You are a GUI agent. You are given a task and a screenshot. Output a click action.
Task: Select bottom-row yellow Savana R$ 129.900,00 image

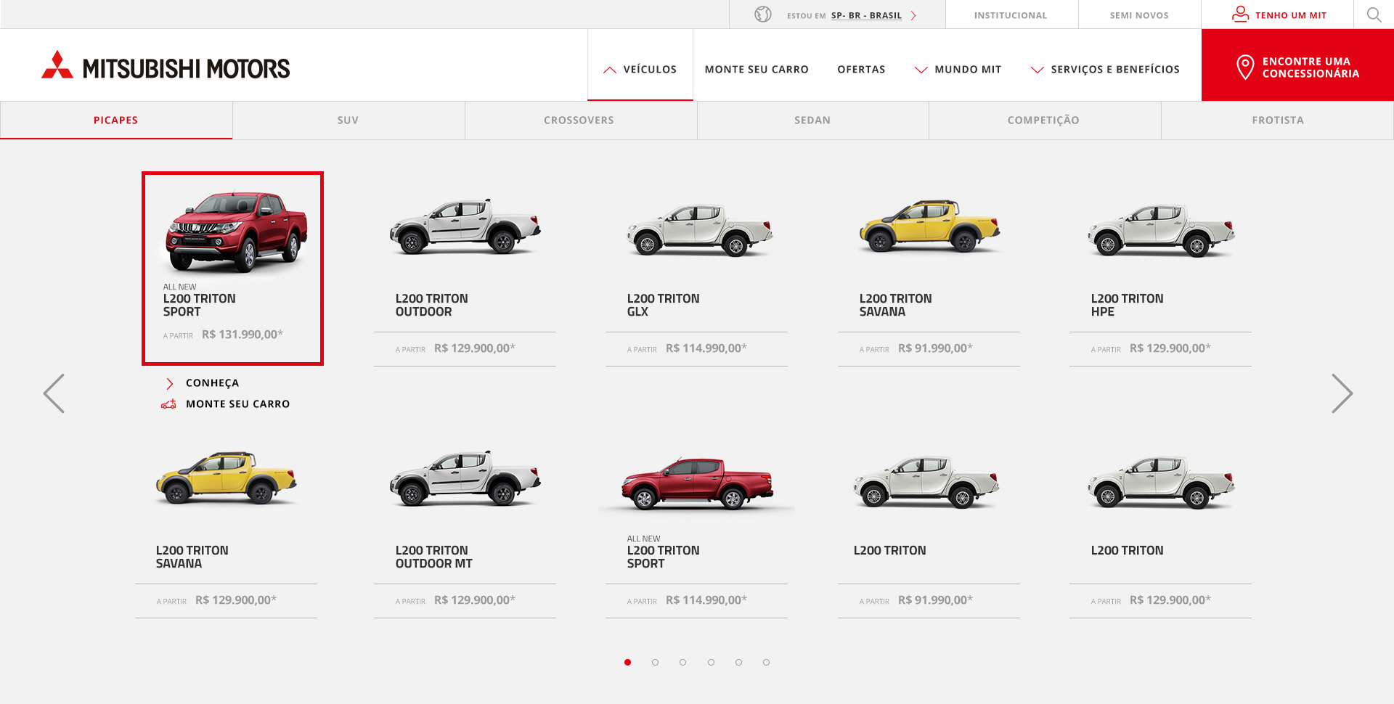(x=226, y=478)
